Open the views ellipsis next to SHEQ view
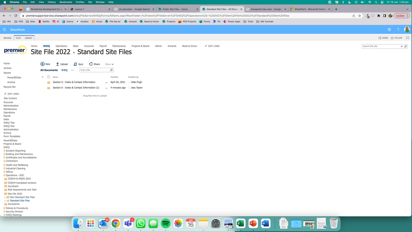This screenshot has height=232, width=412. pos(73,70)
